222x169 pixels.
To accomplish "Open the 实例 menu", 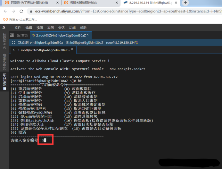I will (x=50, y=28).
